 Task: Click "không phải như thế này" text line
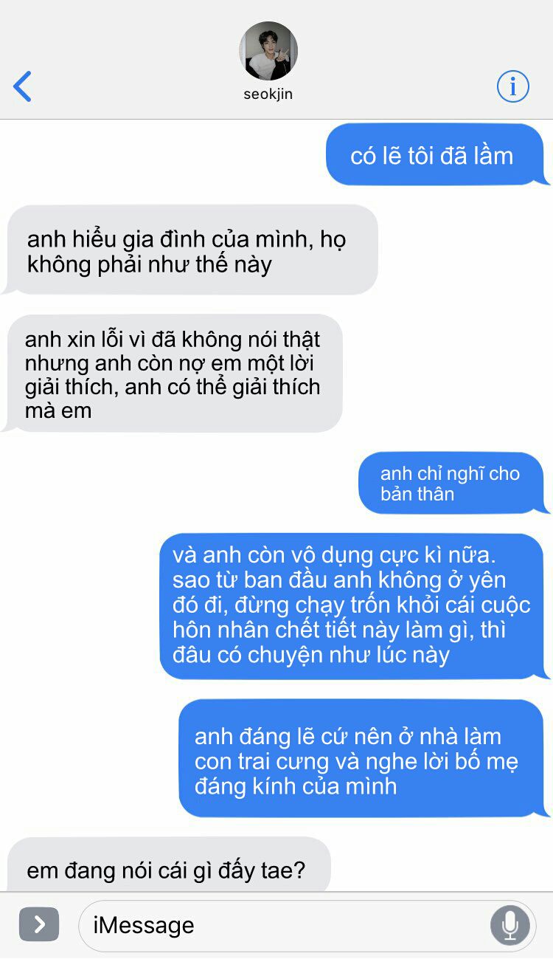(x=150, y=264)
